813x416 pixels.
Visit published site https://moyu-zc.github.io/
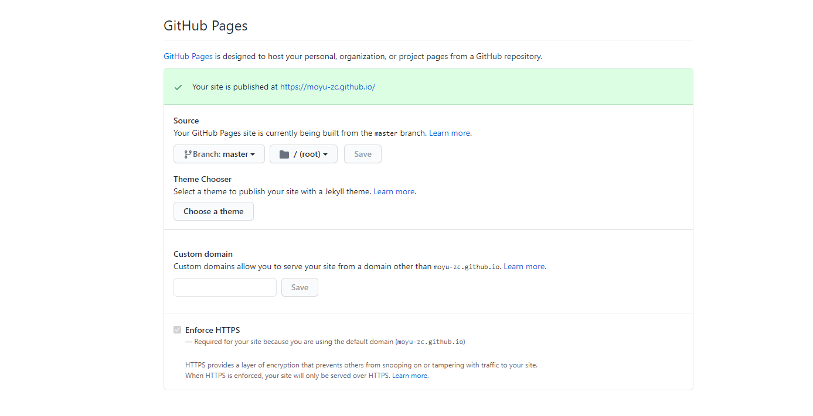[x=328, y=87]
